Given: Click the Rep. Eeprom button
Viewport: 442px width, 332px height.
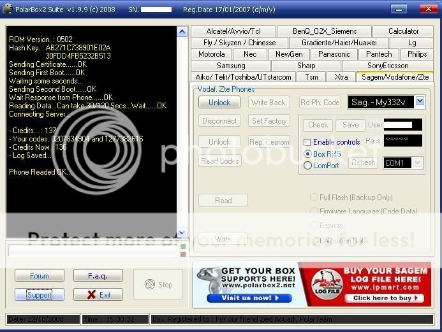Looking at the screenshot, I should [x=269, y=142].
